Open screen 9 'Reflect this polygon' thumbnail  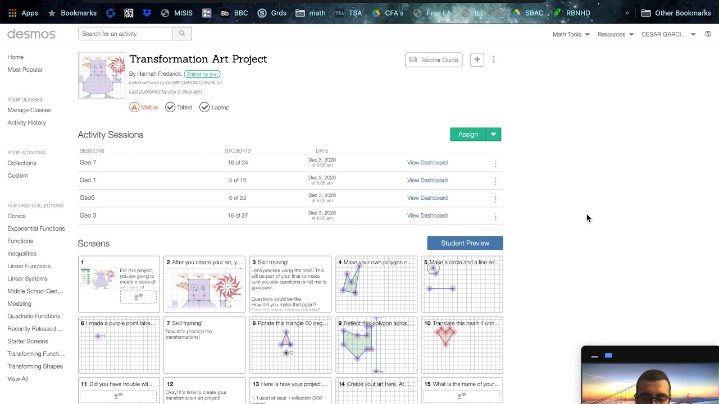pos(376,345)
